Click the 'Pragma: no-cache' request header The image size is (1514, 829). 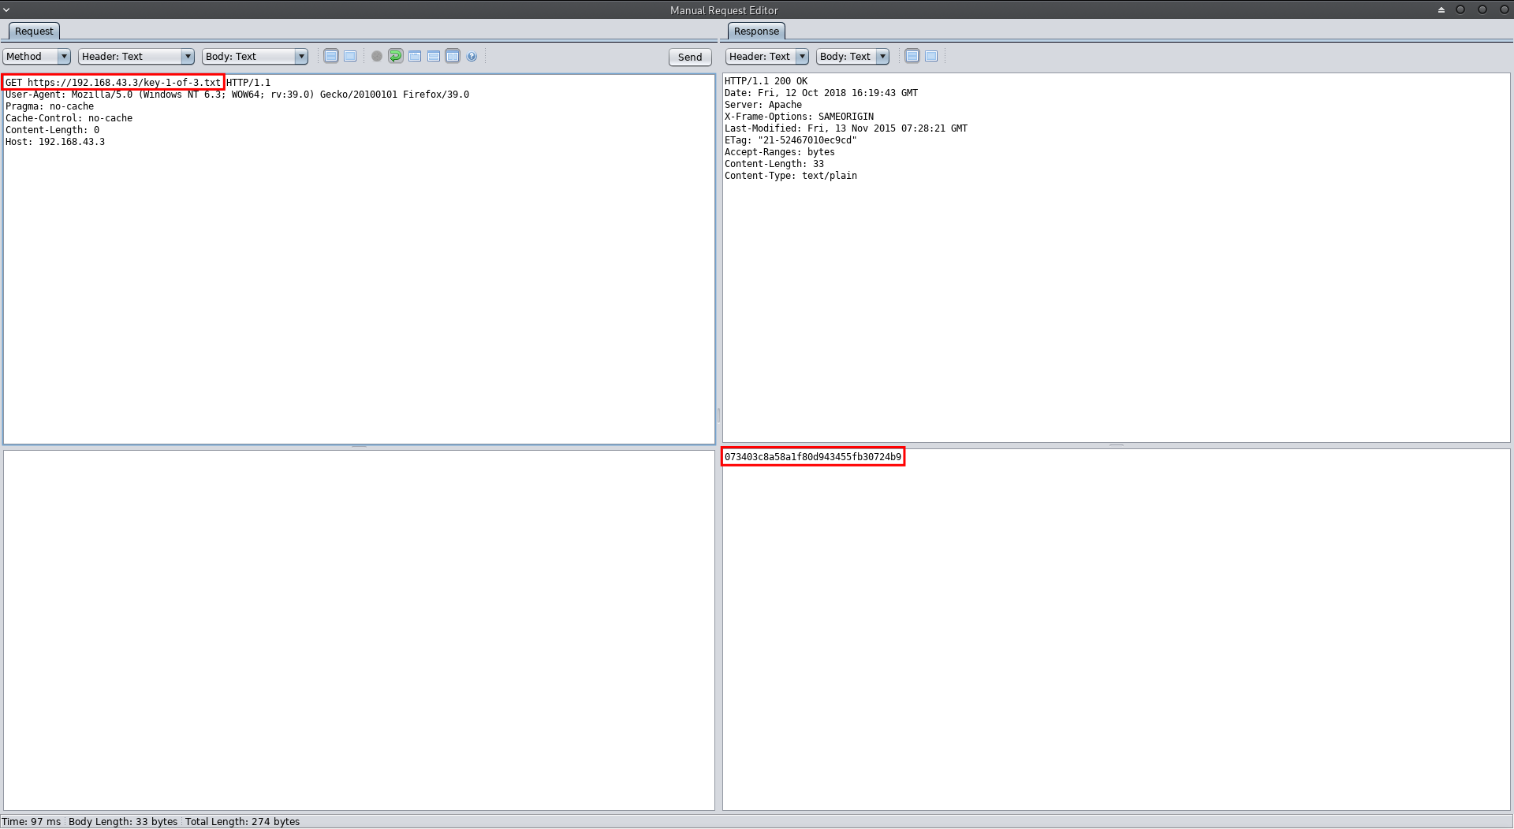click(x=50, y=106)
